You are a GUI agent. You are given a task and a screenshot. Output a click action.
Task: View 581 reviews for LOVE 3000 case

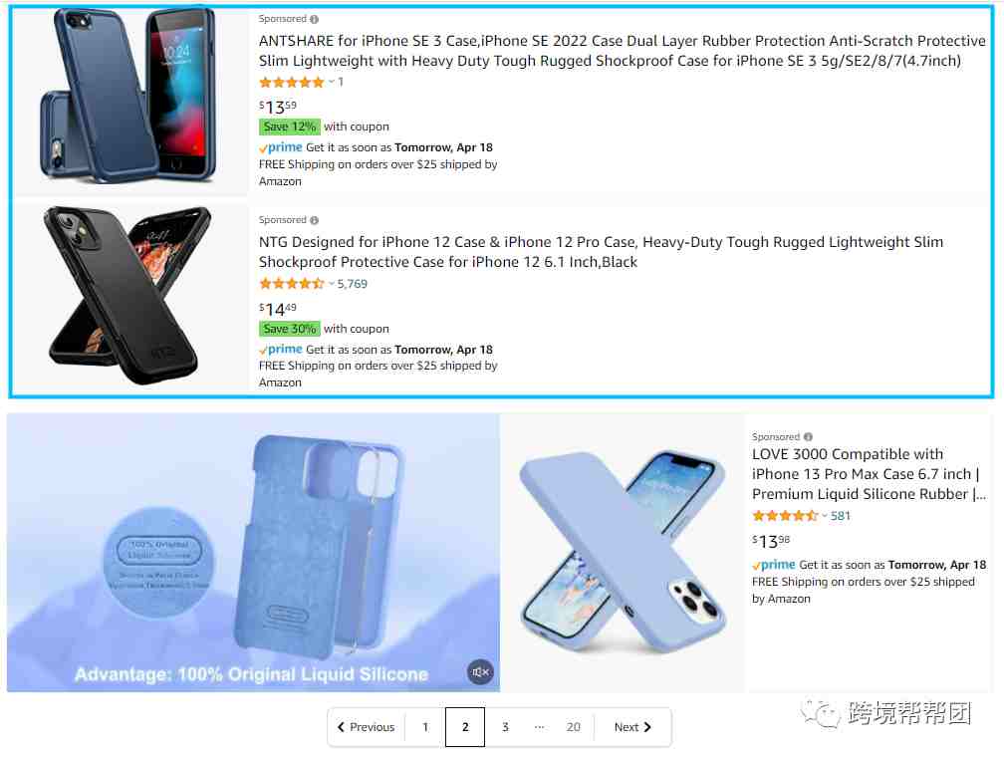tap(840, 516)
